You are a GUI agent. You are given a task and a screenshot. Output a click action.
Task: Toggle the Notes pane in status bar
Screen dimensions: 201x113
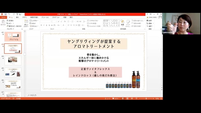point(107,99)
